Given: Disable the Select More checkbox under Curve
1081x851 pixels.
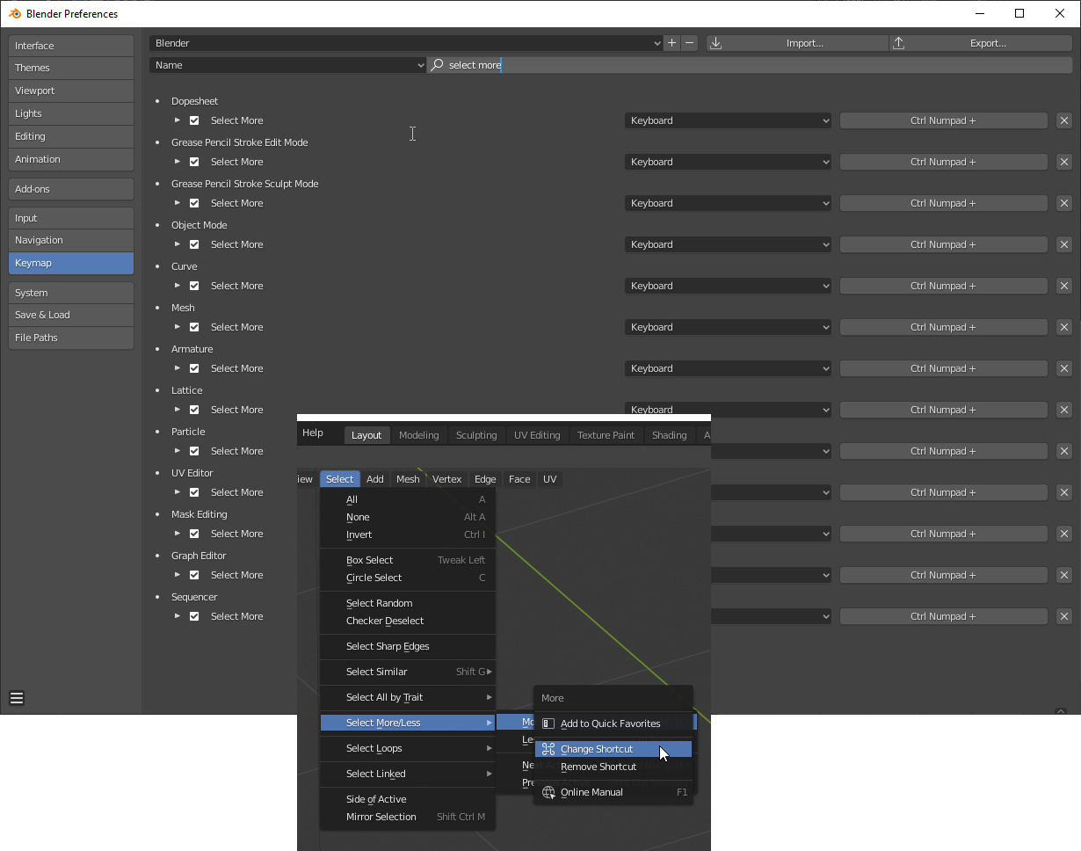Looking at the screenshot, I should (x=194, y=285).
